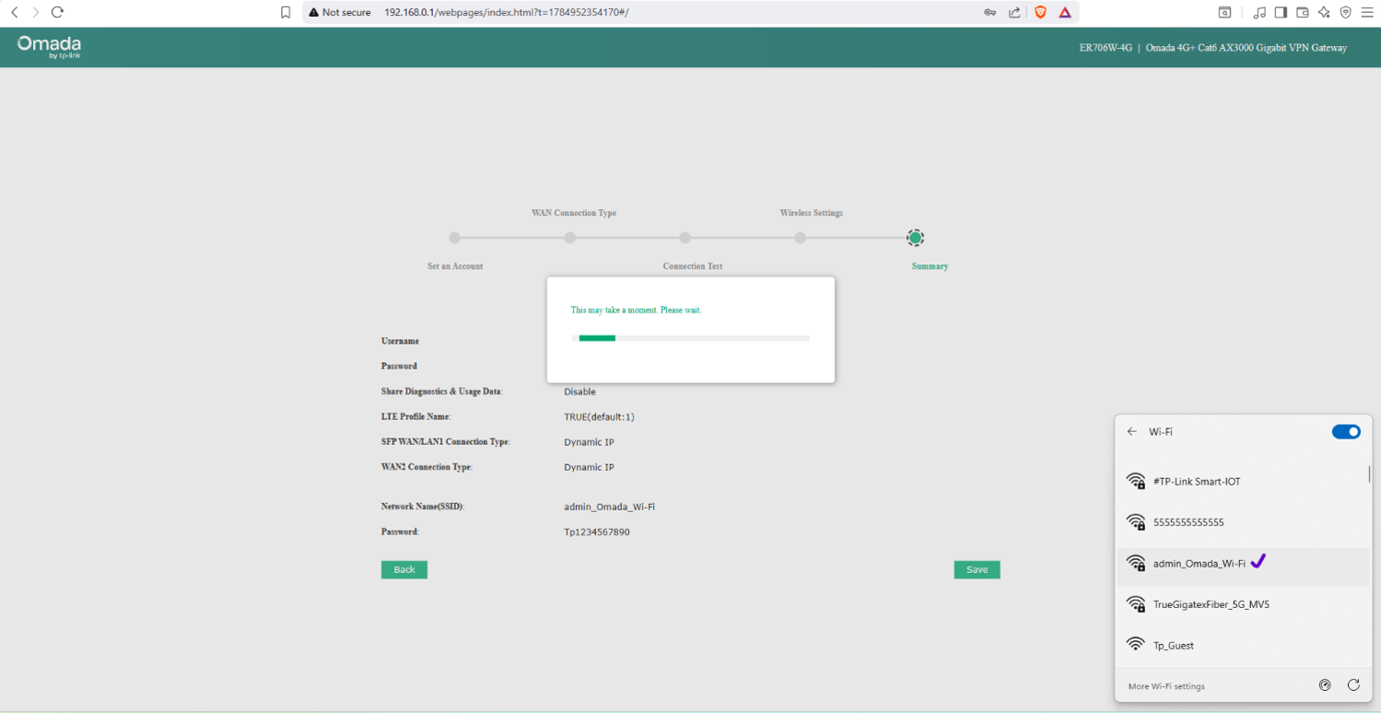Jump to the Connection Test step dot
Screen dimensions: 1381x713
[685, 238]
